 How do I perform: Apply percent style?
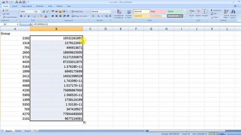pyautogui.click(x=98, y=16)
